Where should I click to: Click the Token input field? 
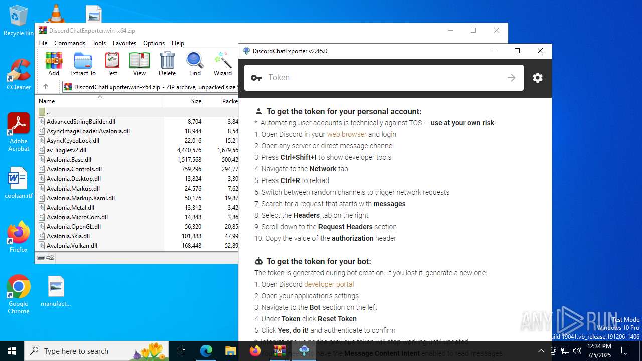[x=384, y=78]
